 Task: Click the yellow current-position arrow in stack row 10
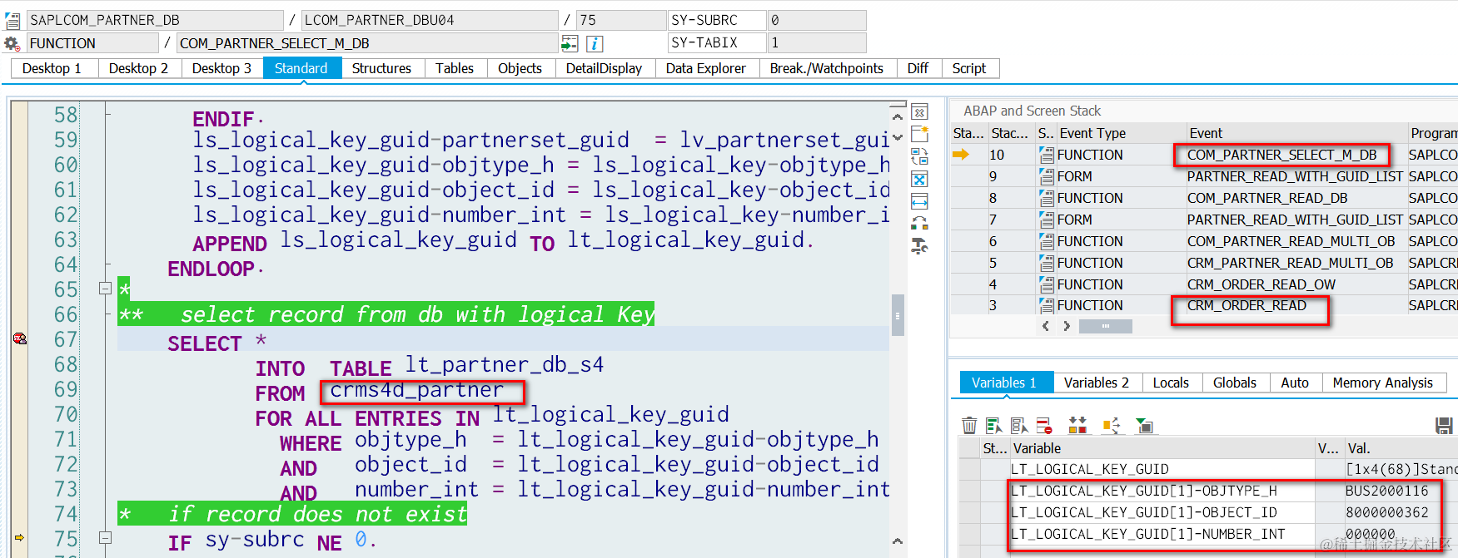[961, 155]
